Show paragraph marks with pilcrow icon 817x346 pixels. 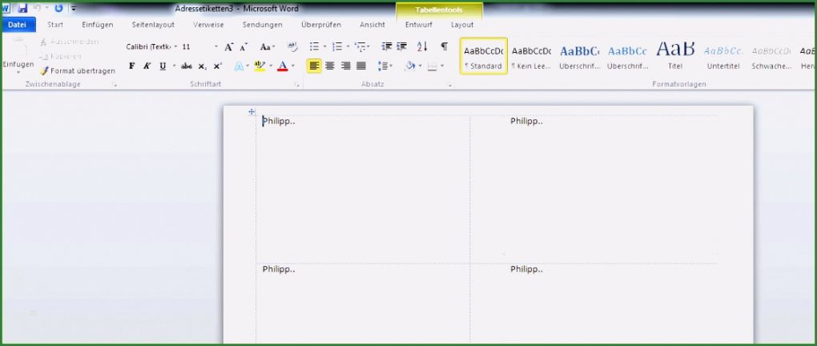pos(444,47)
